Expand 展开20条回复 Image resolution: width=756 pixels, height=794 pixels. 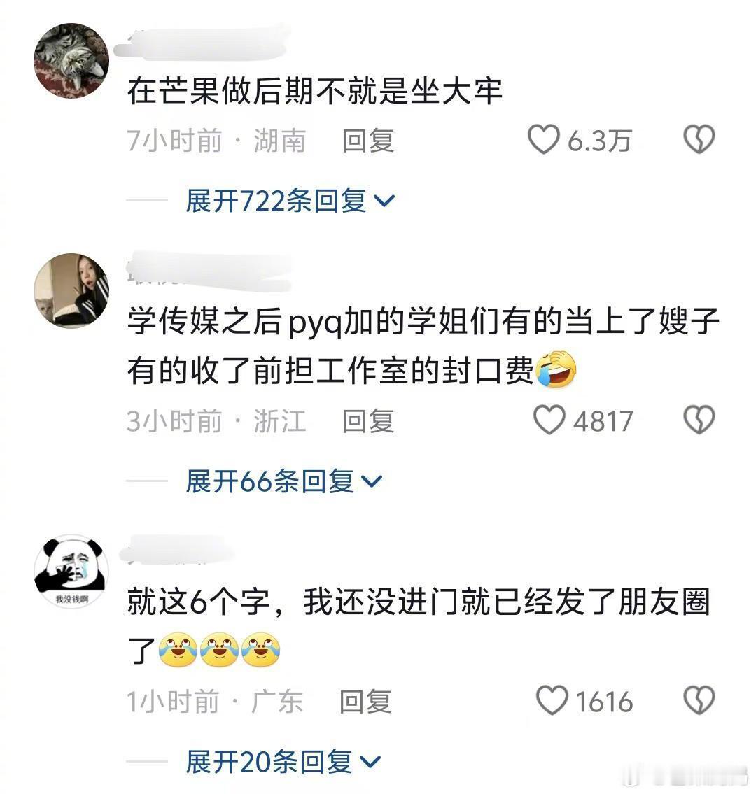(283, 762)
